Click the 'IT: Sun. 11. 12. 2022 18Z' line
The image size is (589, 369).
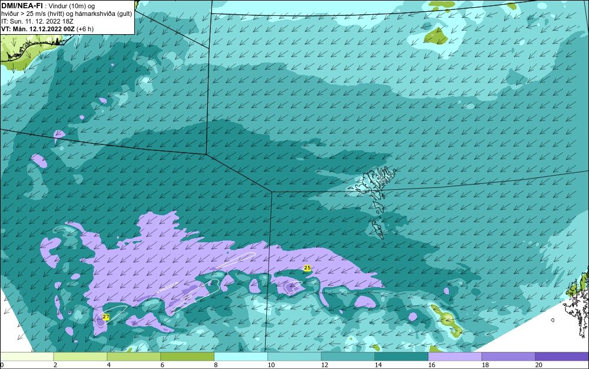tap(37, 21)
